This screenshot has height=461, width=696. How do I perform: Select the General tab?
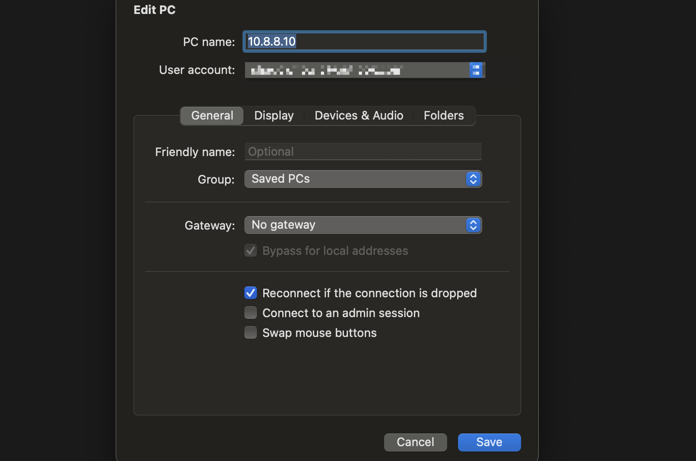pos(212,116)
